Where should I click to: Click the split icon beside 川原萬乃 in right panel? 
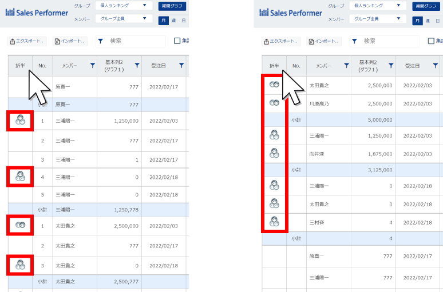[x=274, y=103]
